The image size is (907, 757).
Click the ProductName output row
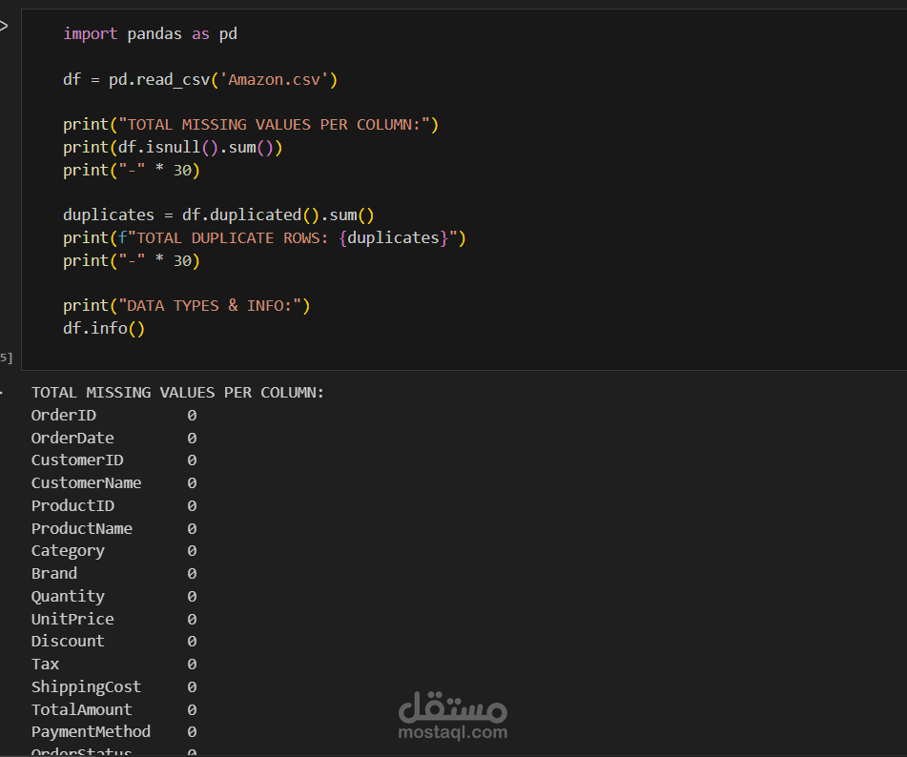coord(82,528)
